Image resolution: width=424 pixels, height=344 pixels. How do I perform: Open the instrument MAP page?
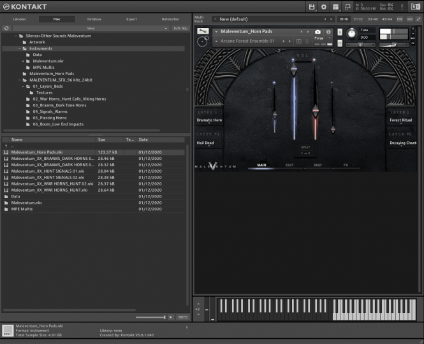[x=318, y=165]
